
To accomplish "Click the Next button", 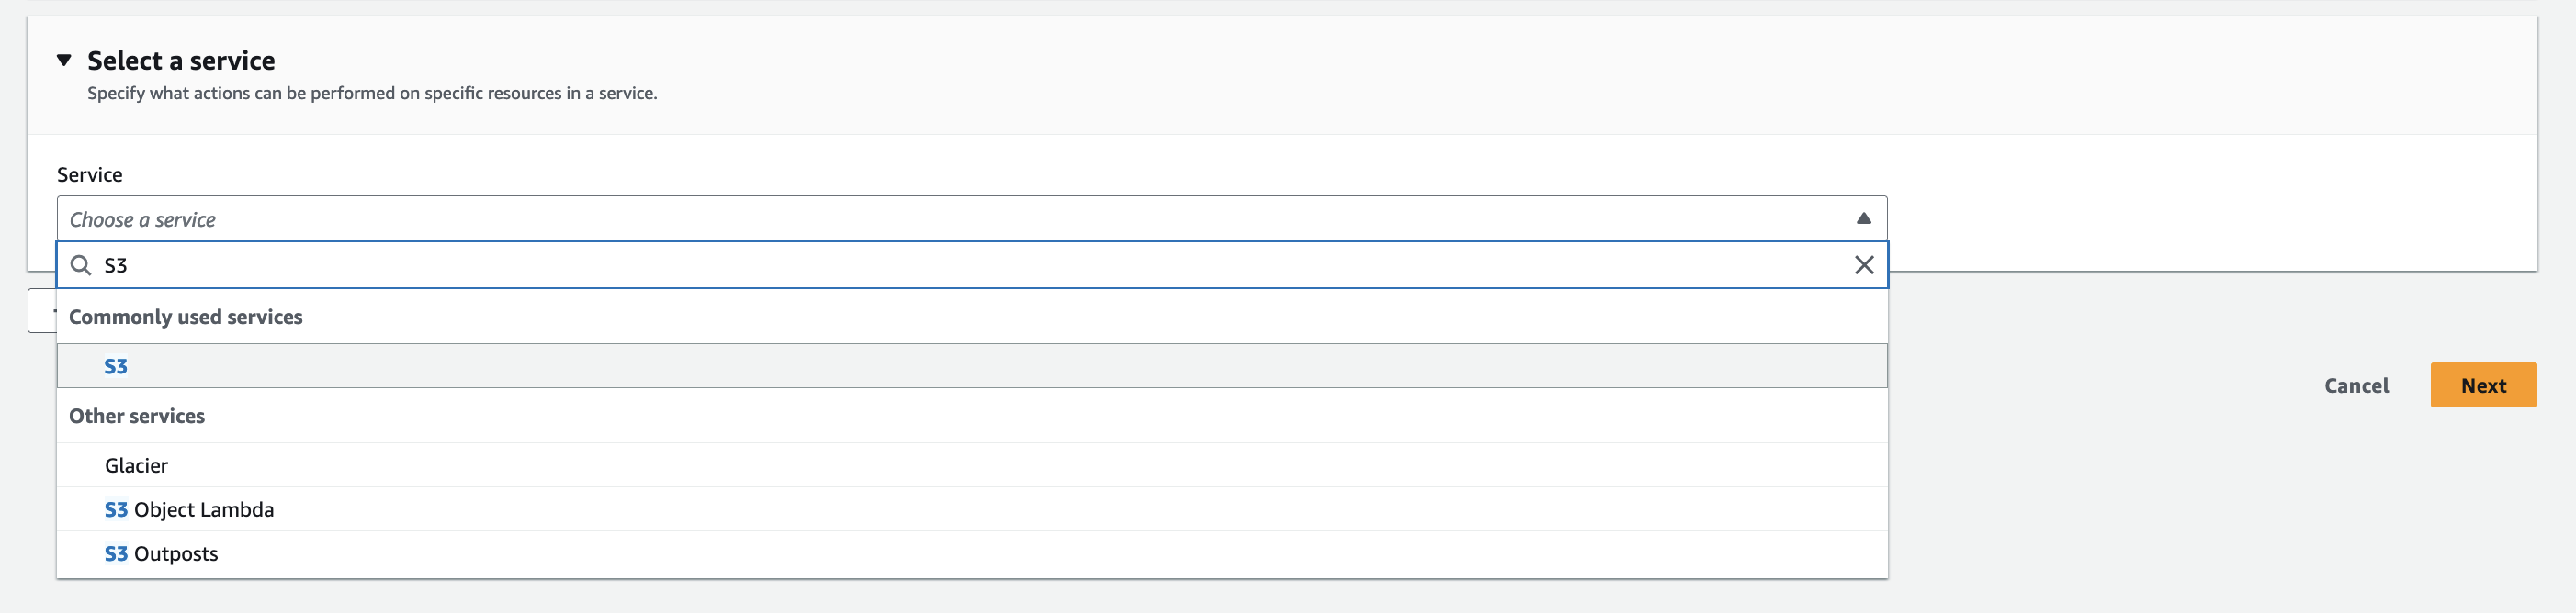I will click(2483, 385).
